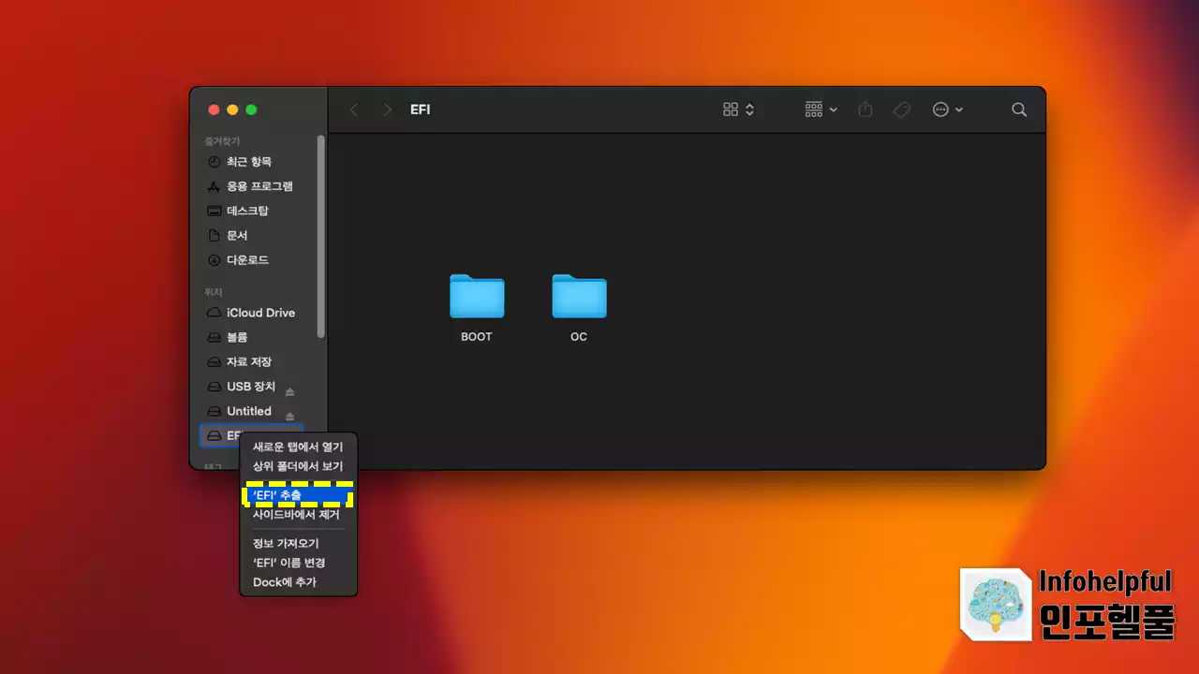Minimize the window with the yellow button

[x=232, y=110]
